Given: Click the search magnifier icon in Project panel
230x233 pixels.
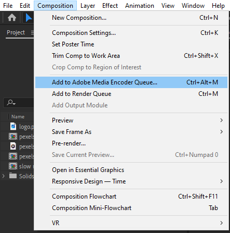Looking at the screenshot, I should (x=11, y=103).
